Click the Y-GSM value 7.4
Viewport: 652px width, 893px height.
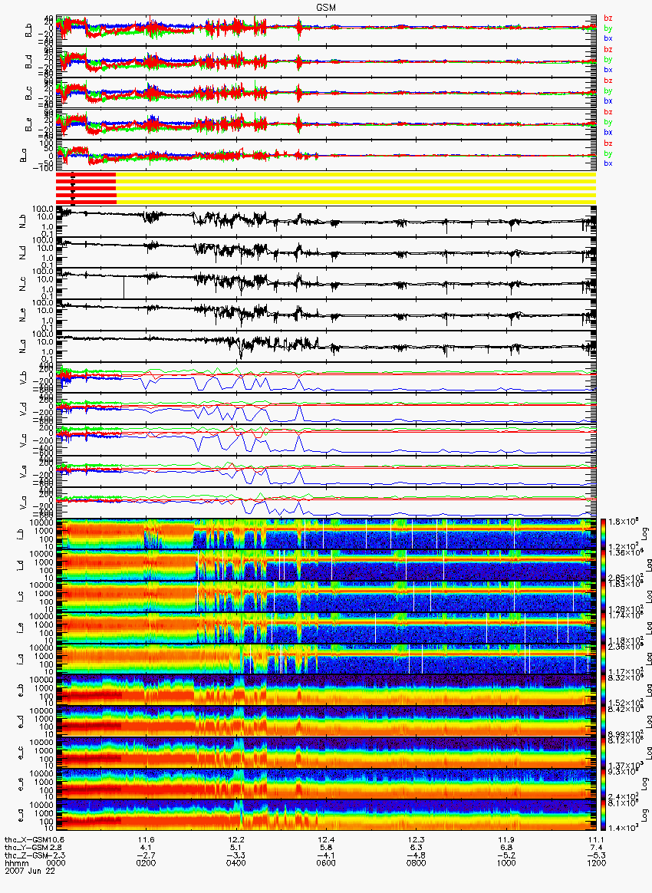[x=596, y=848]
